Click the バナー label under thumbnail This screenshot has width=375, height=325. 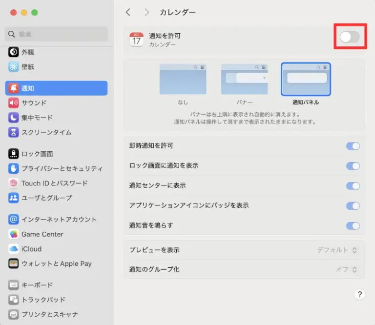click(245, 102)
